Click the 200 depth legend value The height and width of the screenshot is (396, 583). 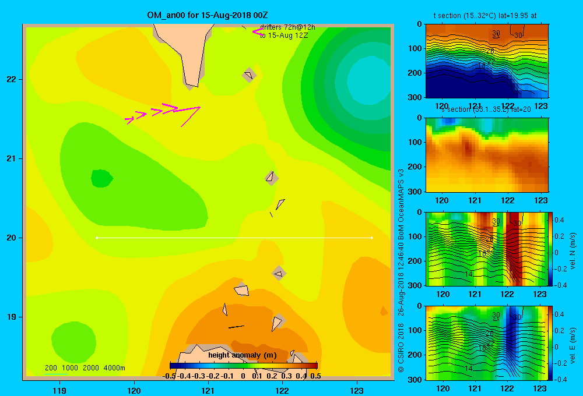(51, 368)
